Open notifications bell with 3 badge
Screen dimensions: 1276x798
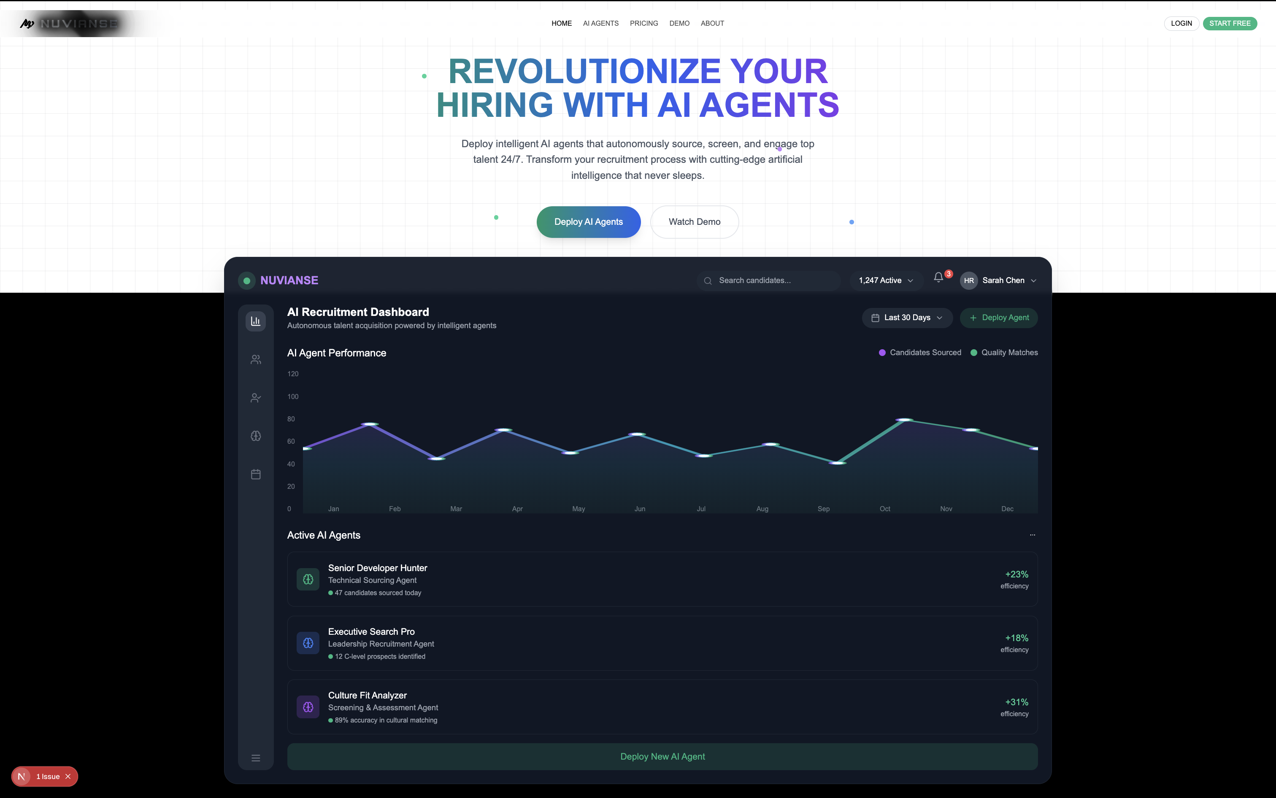pos(938,278)
